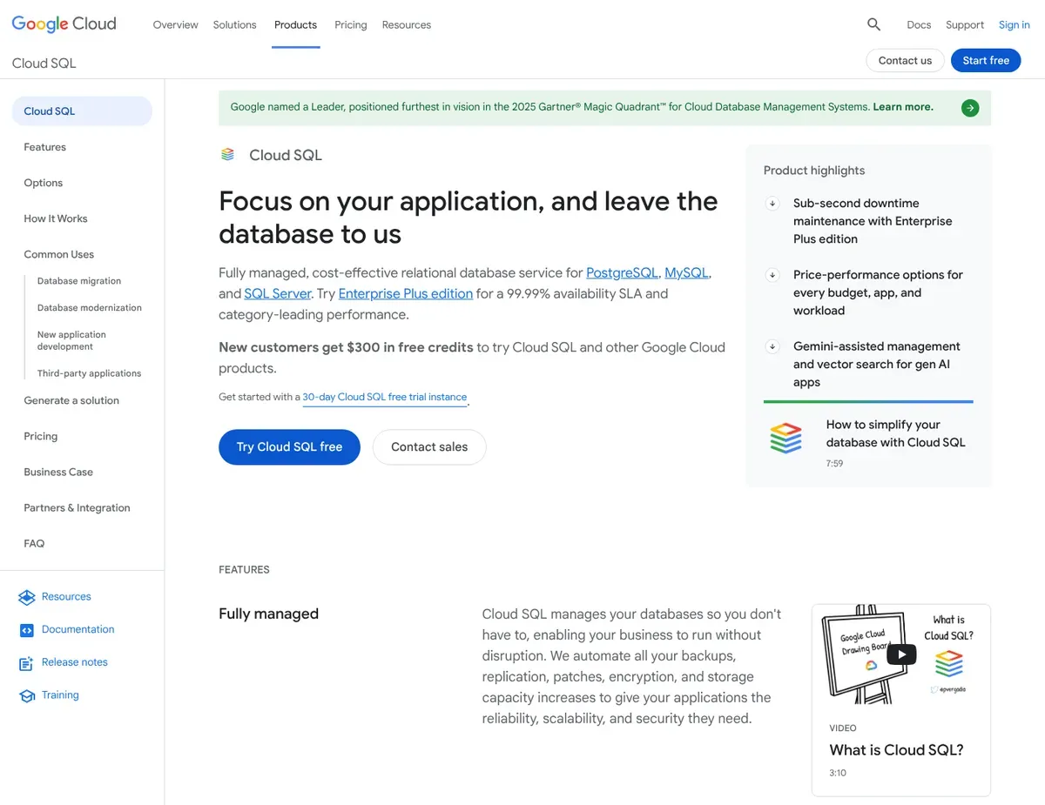Viewport: 1045px width, 805px height.
Task: Open 30-day Cloud SQL free trial instance link
Action: (385, 397)
